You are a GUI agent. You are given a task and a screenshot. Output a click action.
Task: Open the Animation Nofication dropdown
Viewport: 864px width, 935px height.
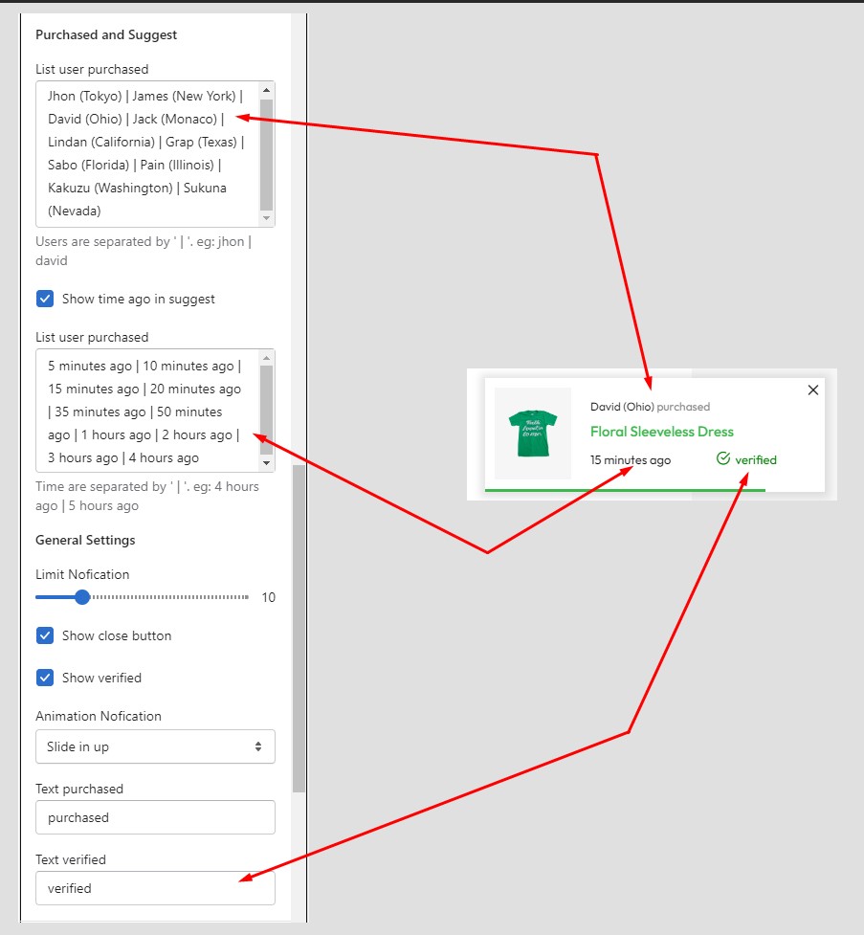click(155, 746)
